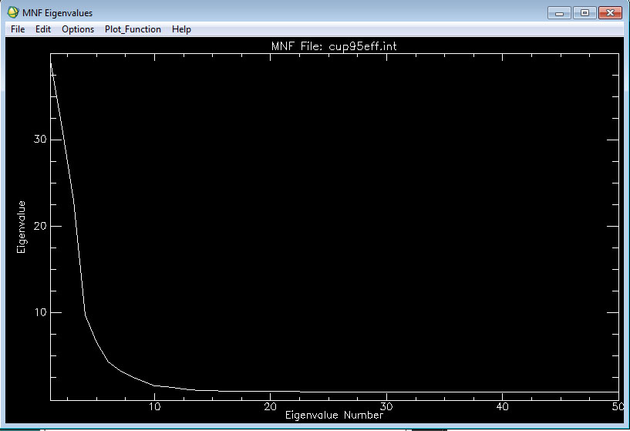630x431 pixels.
Task: Open the File menu
Action: tap(18, 29)
